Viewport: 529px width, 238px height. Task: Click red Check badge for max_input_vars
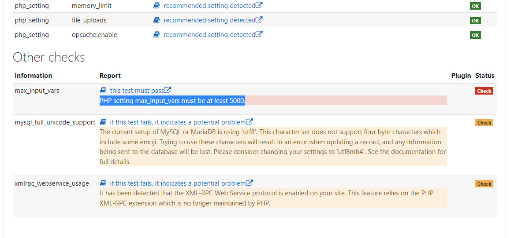tap(484, 91)
